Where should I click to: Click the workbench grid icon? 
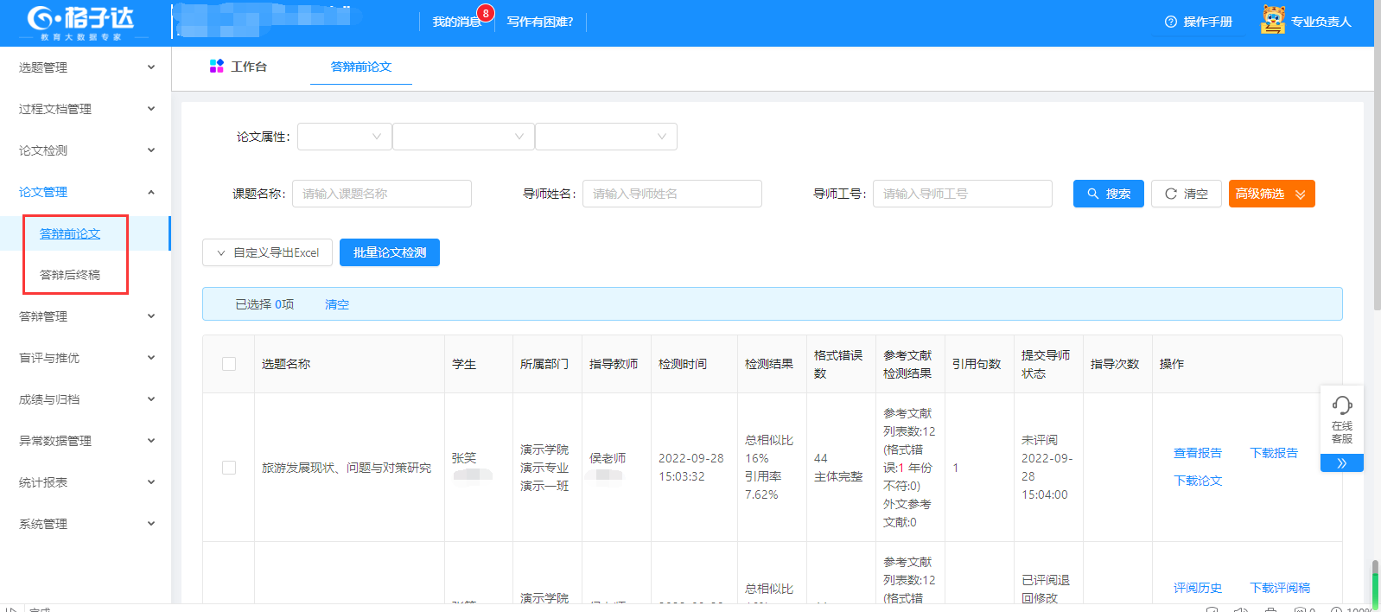pos(217,67)
